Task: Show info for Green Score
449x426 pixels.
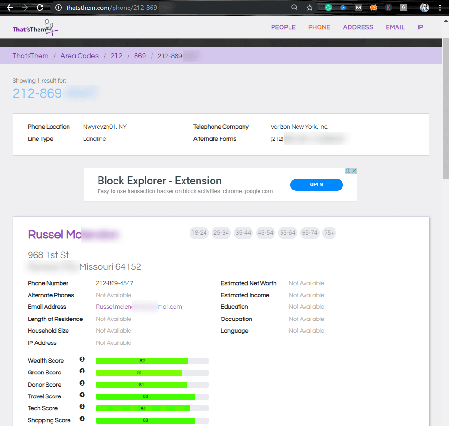Action: point(82,371)
